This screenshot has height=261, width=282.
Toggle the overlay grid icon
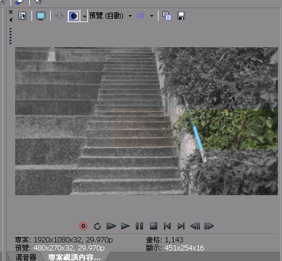140,16
